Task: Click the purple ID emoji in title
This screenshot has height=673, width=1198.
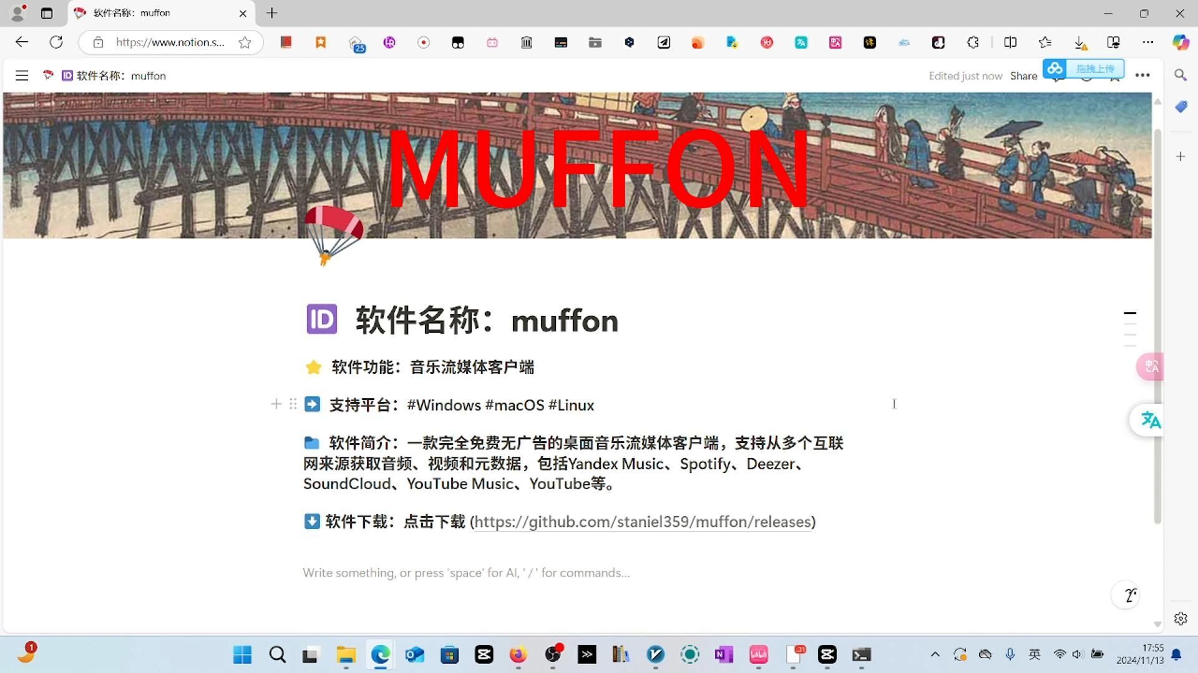Action: [x=322, y=319]
